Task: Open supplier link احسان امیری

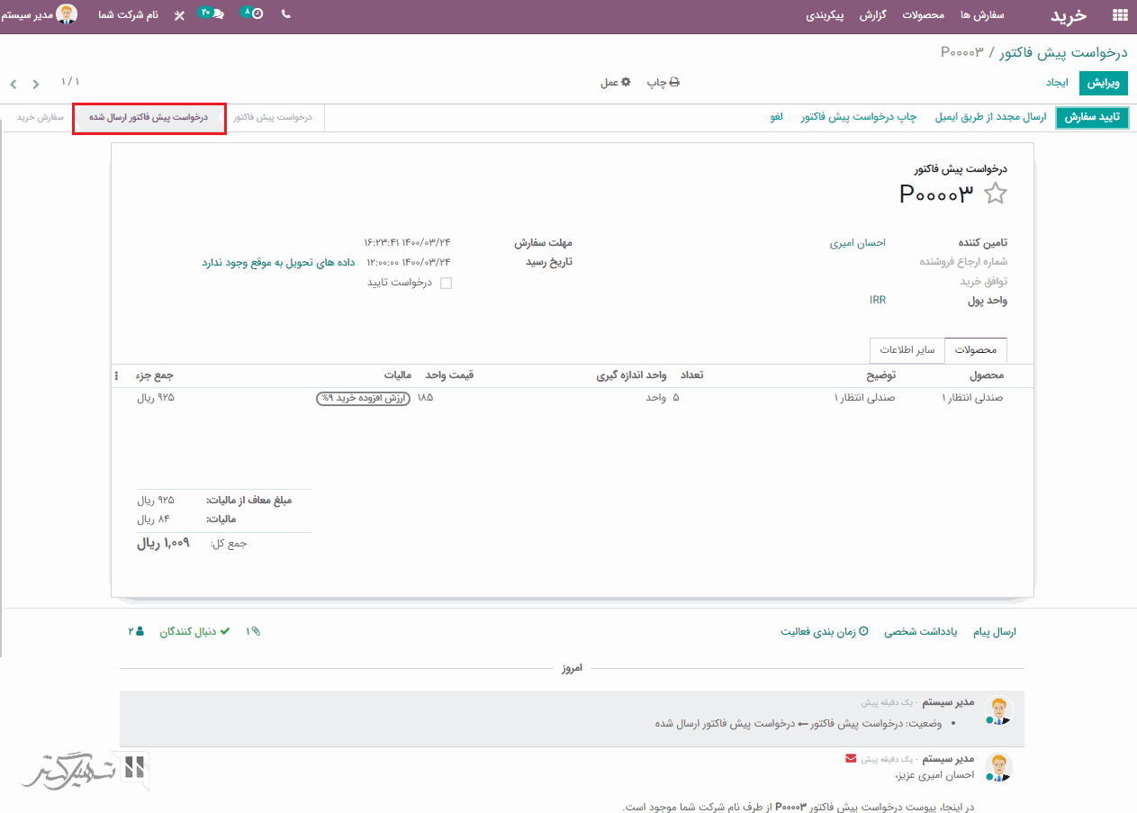Action: coord(857,243)
